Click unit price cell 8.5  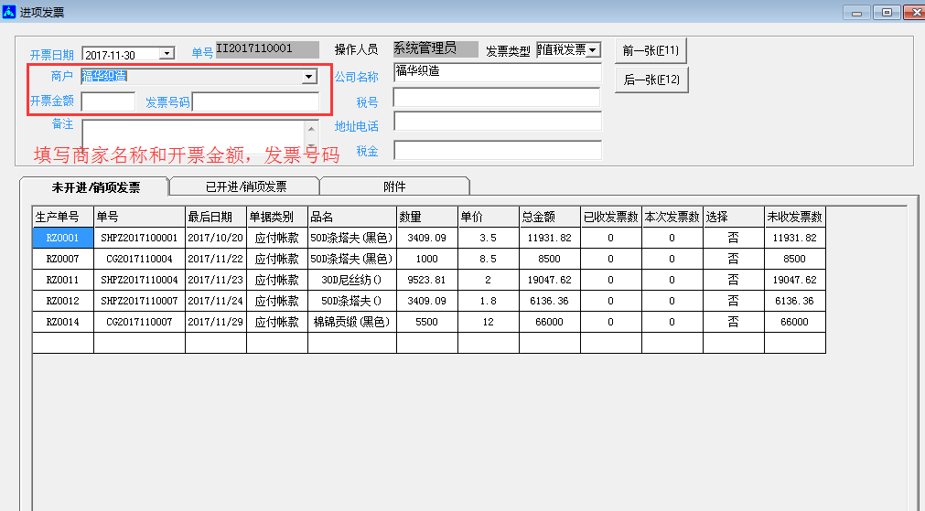tap(489, 259)
